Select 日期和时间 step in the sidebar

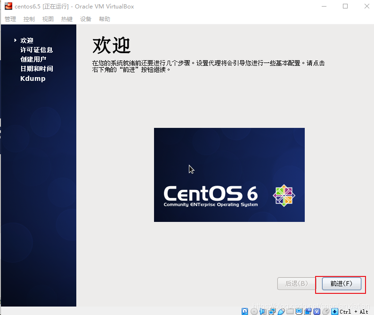tap(36, 69)
